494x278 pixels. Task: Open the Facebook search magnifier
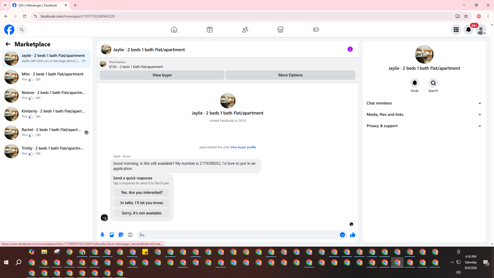pyautogui.click(x=22, y=30)
